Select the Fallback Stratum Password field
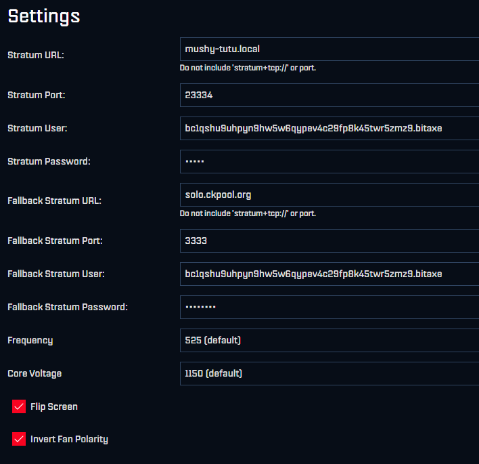Screen dimensions: 479x464 click(329, 307)
